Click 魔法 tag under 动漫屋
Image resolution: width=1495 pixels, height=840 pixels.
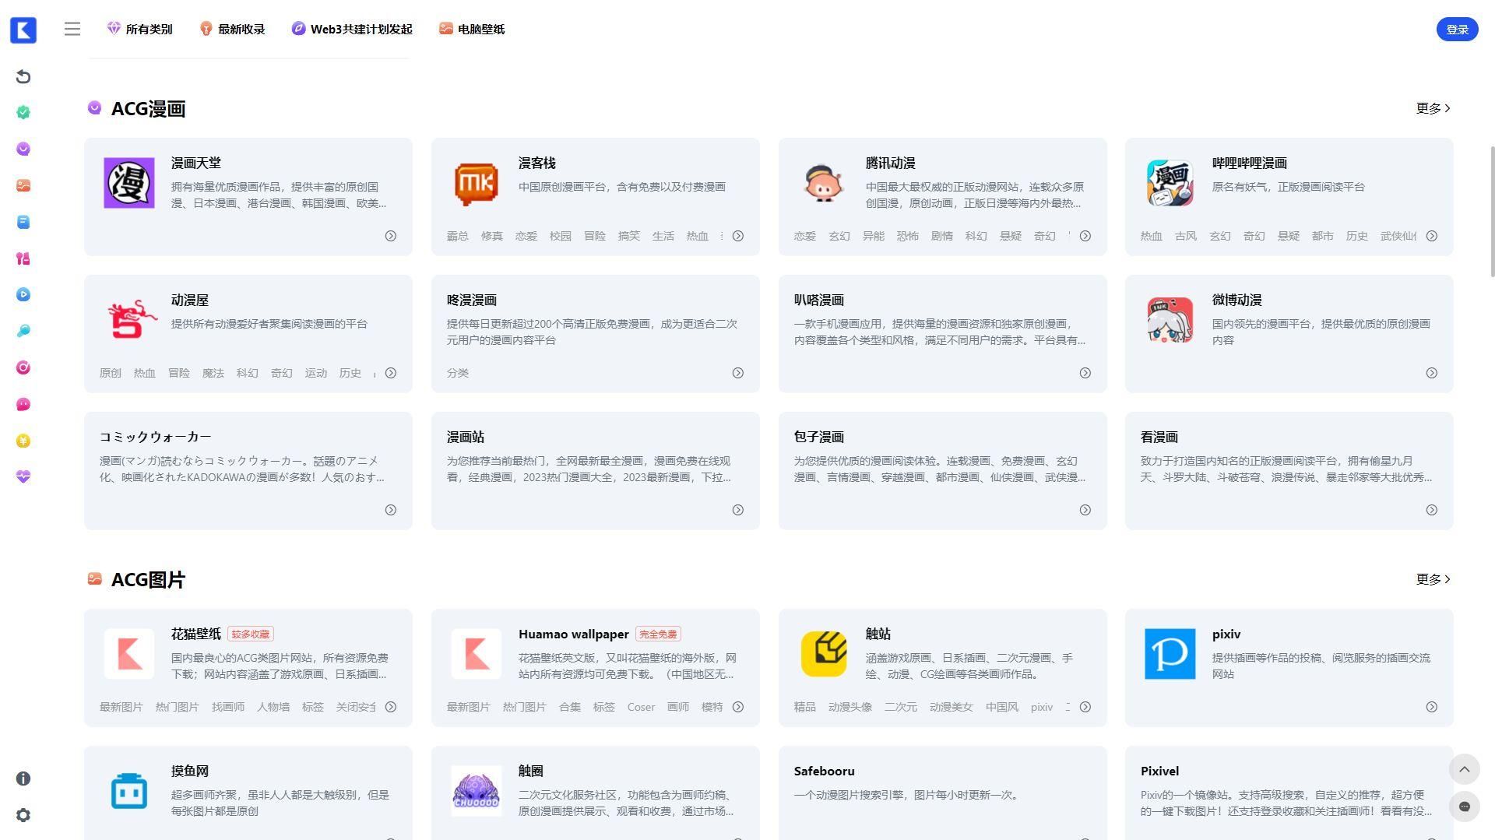click(x=213, y=373)
